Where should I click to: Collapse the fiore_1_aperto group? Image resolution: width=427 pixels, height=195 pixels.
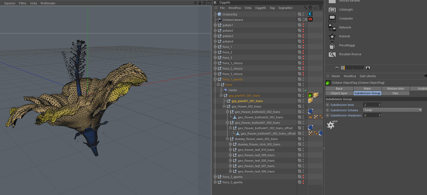[x=215, y=79]
